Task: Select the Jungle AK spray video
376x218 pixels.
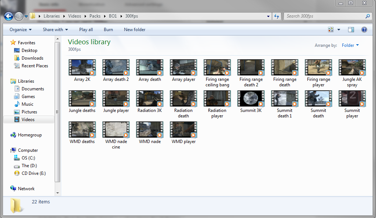Action: [352, 74]
